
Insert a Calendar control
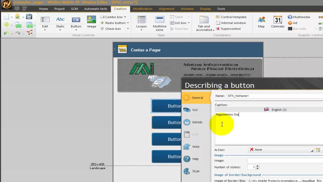(x=278, y=22)
